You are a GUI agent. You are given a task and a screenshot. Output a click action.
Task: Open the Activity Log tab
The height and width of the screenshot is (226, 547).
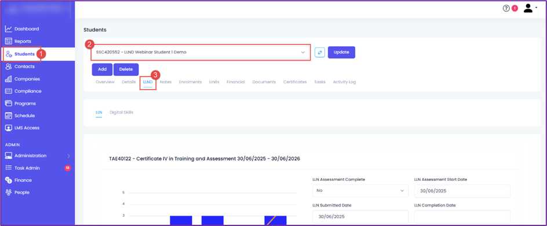click(x=344, y=82)
